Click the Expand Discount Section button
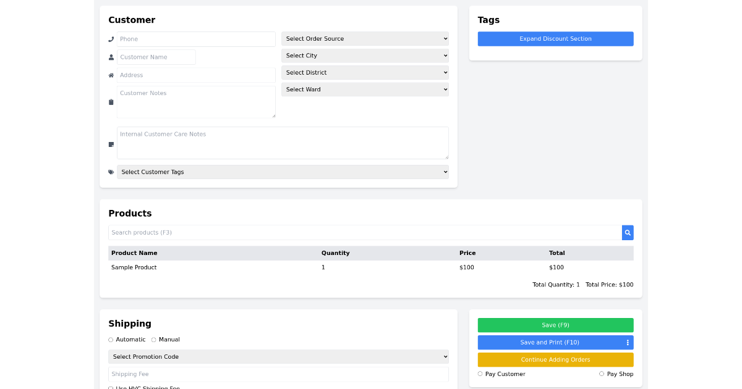This screenshot has width=742, height=389. (555, 38)
